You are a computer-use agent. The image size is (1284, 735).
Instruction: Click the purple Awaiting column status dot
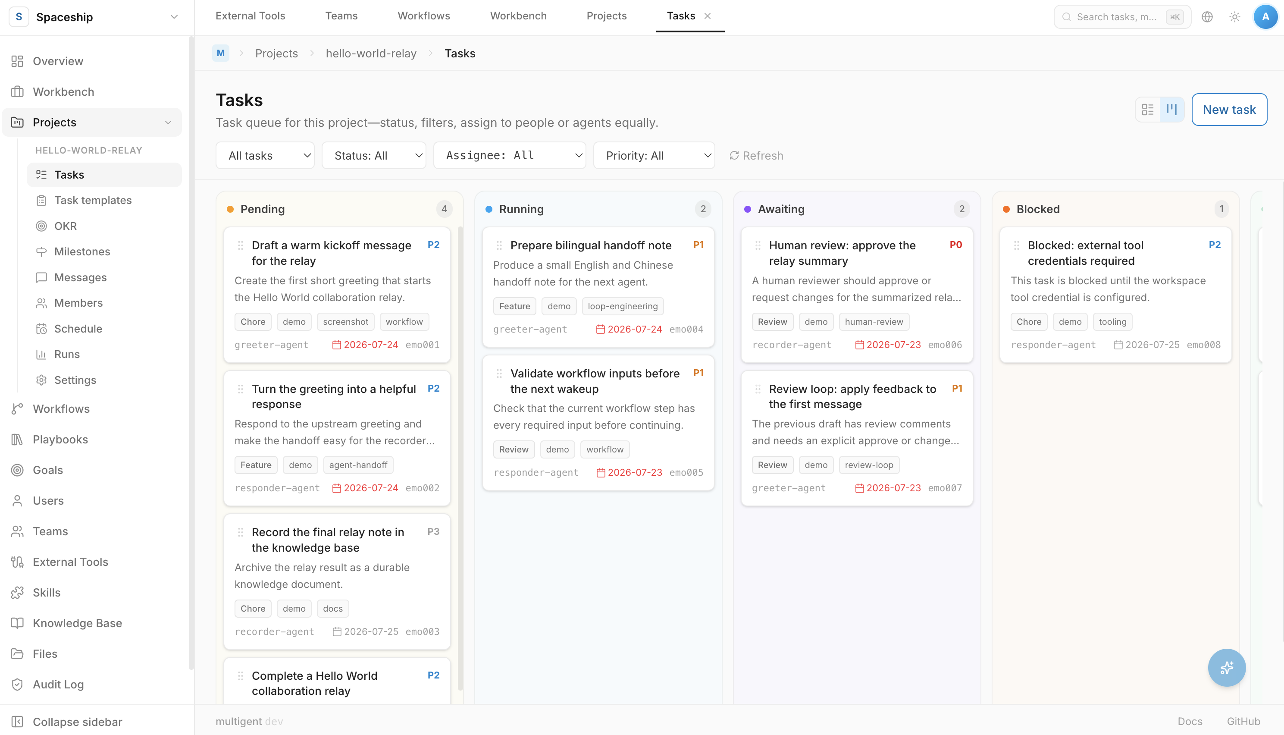[x=747, y=209]
